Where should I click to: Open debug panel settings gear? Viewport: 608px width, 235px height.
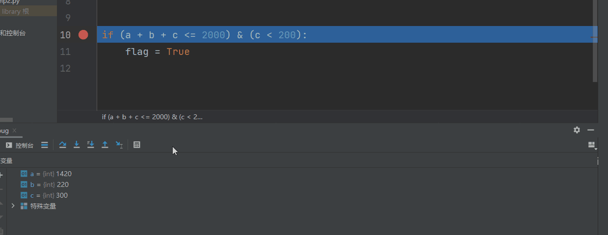click(577, 130)
